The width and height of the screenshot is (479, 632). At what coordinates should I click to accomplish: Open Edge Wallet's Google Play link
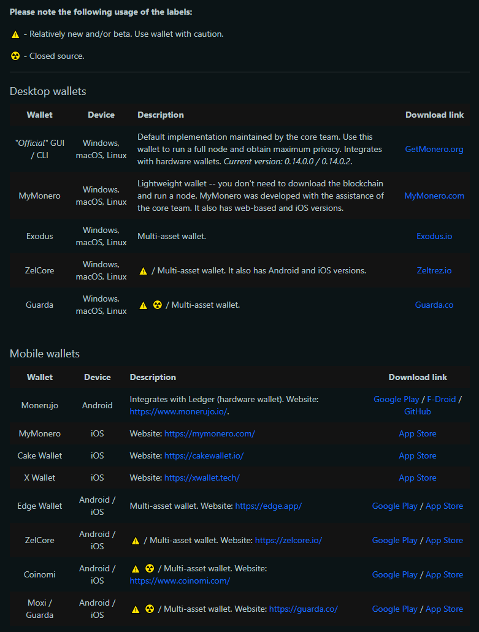pos(395,506)
